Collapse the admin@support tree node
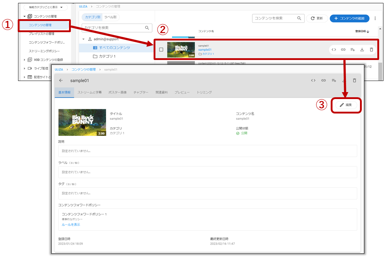The height and width of the screenshot is (257, 386). click(x=83, y=39)
